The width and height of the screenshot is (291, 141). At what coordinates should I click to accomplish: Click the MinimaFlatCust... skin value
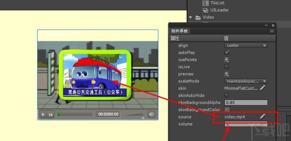tap(241, 88)
